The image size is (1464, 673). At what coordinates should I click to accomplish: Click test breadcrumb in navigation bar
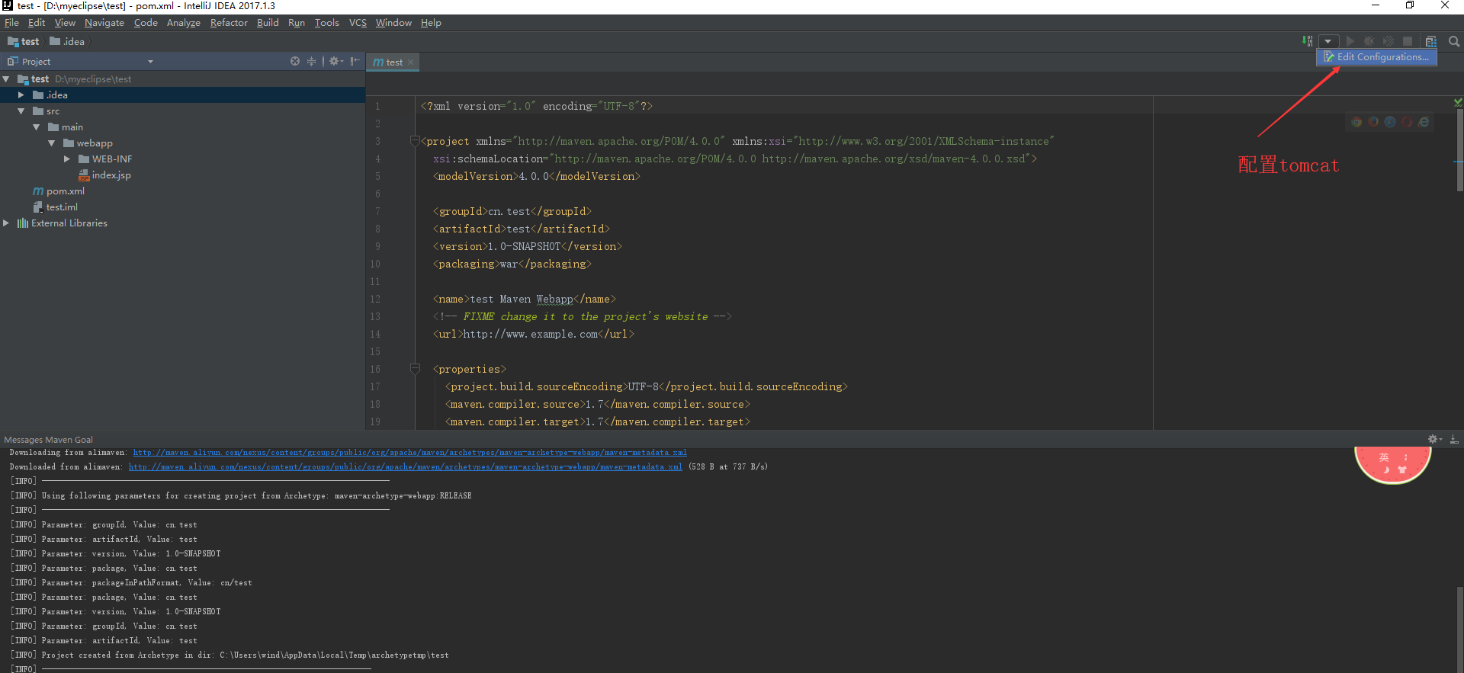coord(24,42)
